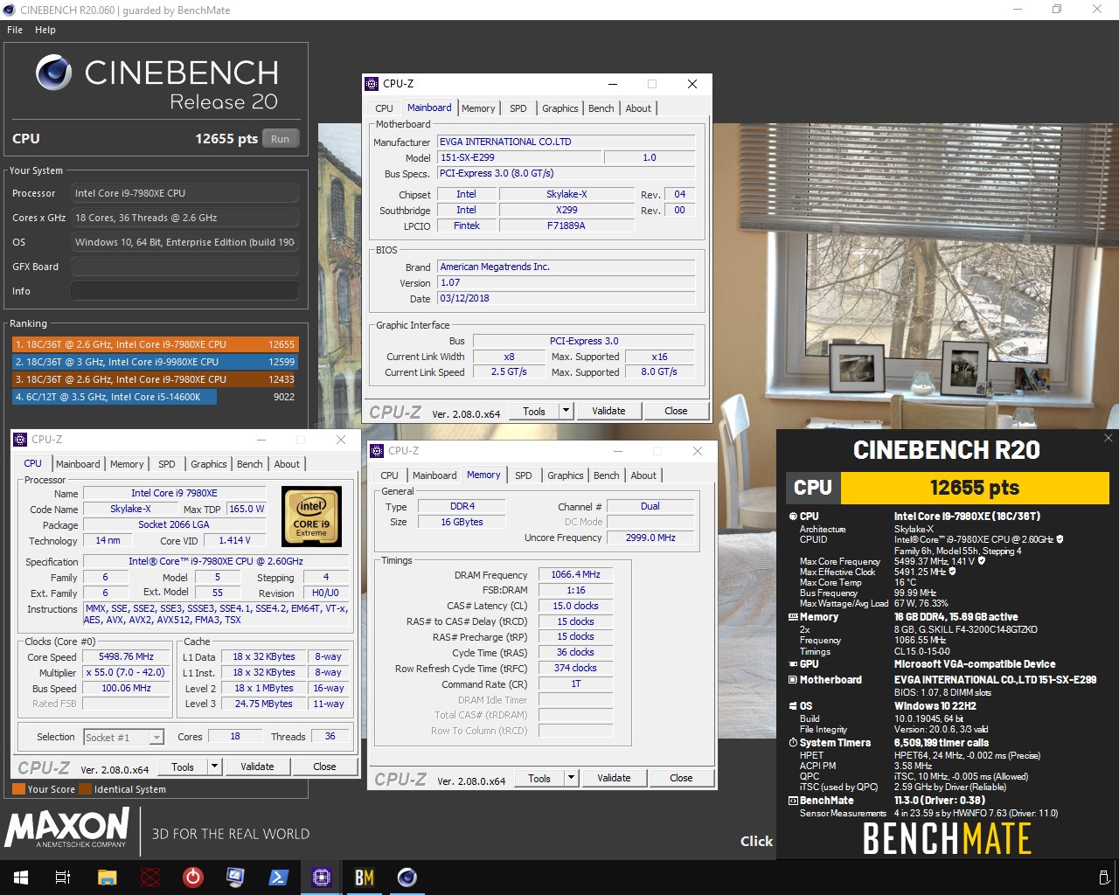The image size is (1119, 895).
Task: Click the red power button taskbar icon
Action: tap(193, 878)
